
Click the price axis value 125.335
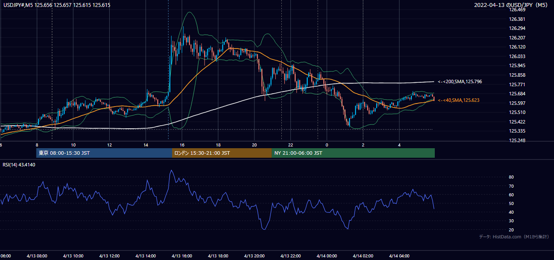click(517, 131)
